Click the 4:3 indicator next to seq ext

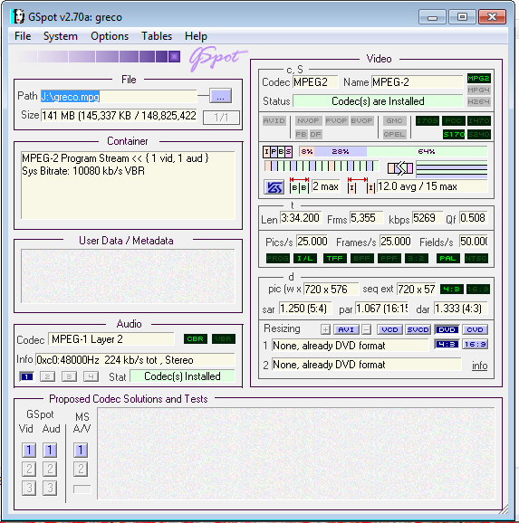click(452, 290)
